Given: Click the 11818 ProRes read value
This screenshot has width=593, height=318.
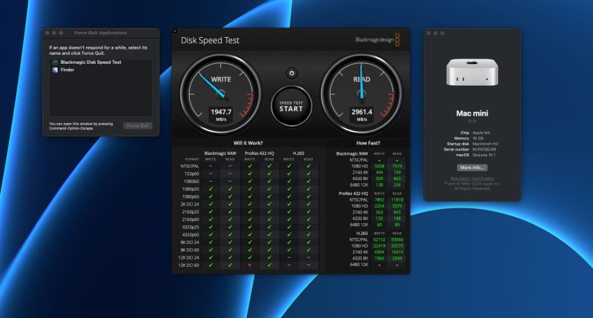Looking at the screenshot, I should tap(397, 199).
